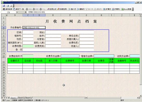Click the vertical scrollbar down arrow
Image resolution: width=142 pixels, height=102 pixels.
(x=140, y=96)
